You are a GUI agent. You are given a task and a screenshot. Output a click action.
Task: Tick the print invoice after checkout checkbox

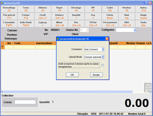[103, 65]
